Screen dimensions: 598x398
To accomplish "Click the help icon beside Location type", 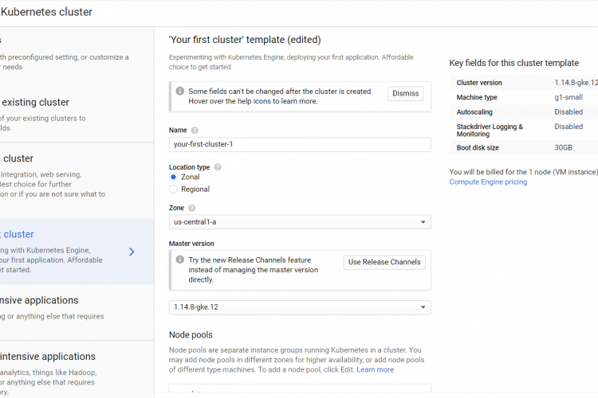I will pos(218,167).
